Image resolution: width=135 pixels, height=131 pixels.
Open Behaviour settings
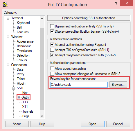point(24,46)
